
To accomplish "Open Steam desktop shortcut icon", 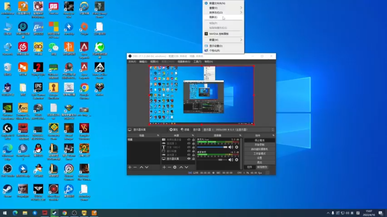I will [x=8, y=191].
